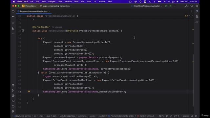Screen dimensions: 210x118
Task: Open the 4 spaces indent selector
Action: point(185,116)
